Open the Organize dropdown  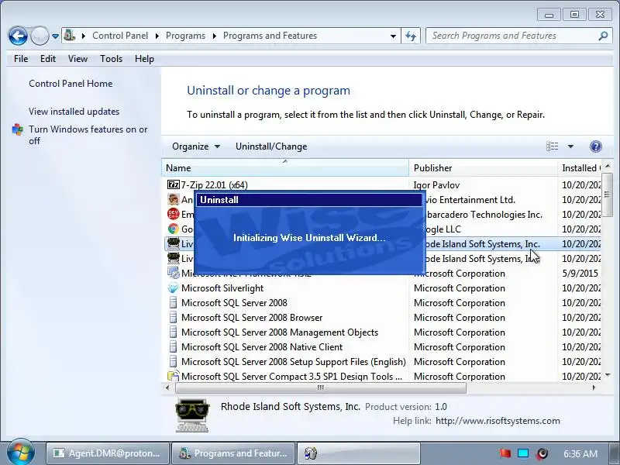[x=196, y=146]
